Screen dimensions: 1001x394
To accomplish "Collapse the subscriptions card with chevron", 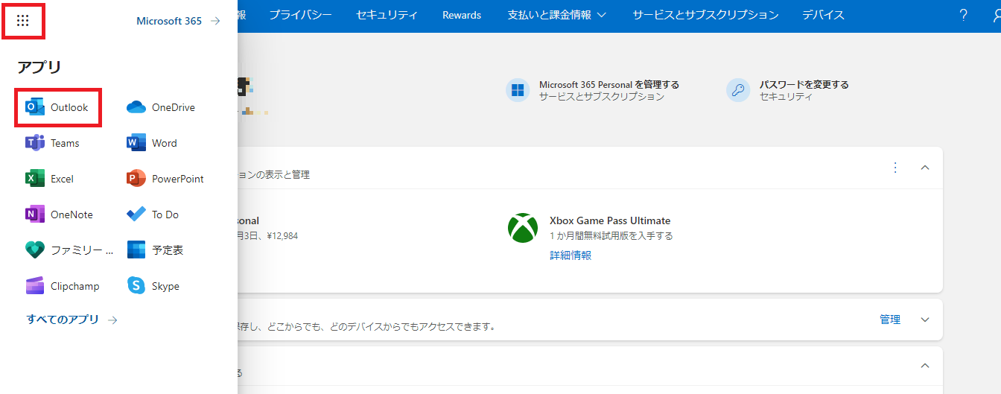I will point(925,168).
